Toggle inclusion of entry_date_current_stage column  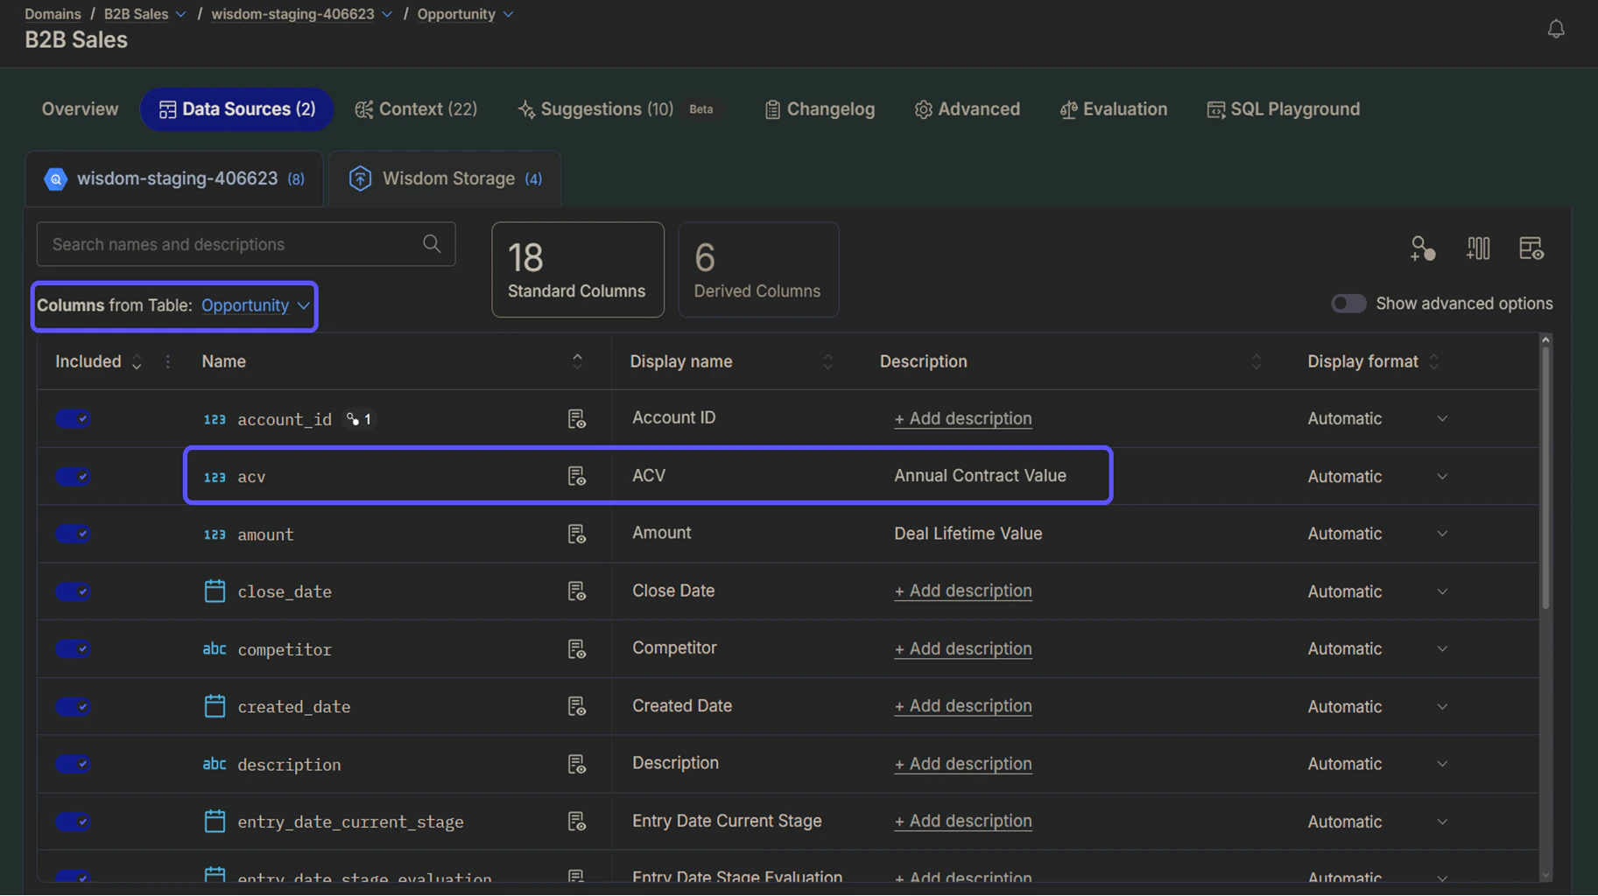click(73, 822)
